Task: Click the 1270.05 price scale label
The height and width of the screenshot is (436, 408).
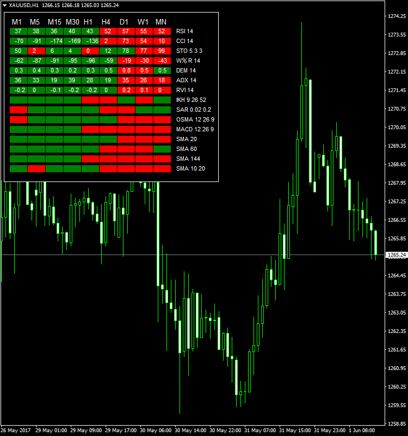Action: (397, 128)
